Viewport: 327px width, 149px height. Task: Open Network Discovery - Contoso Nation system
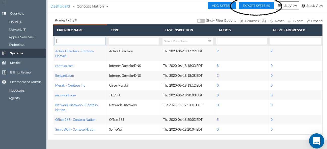tap(76, 107)
